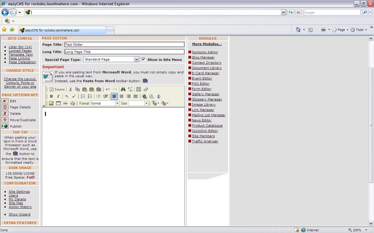
Task: Click the Italic formatting icon
Action: pyautogui.click(x=58, y=96)
